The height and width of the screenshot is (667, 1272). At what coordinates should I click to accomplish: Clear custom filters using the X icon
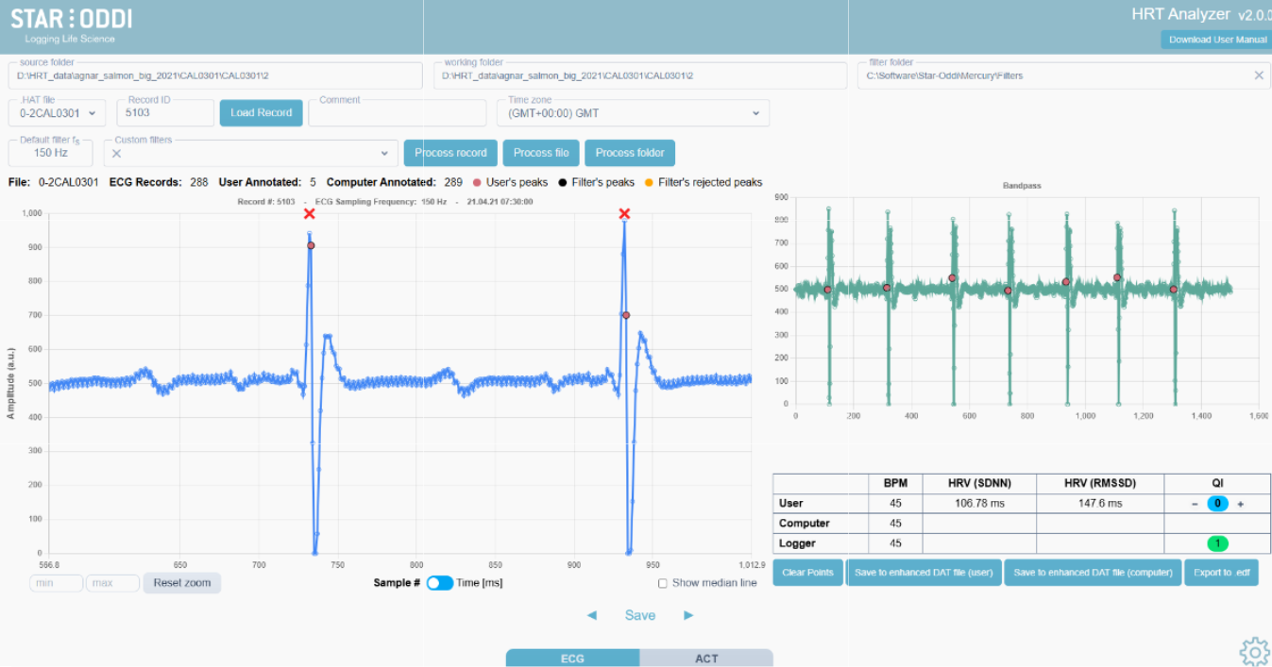click(118, 153)
